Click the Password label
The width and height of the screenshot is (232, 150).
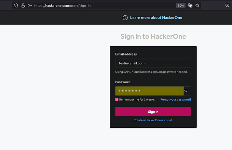(x=123, y=82)
